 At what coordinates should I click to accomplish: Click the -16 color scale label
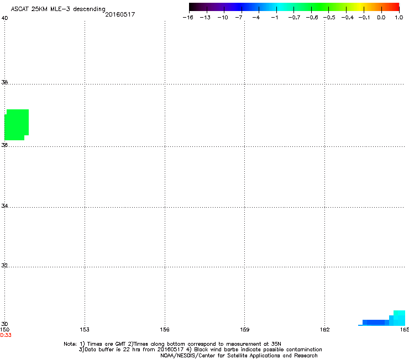click(188, 18)
